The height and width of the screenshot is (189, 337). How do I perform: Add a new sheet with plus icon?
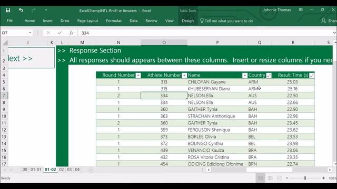pos(91,170)
